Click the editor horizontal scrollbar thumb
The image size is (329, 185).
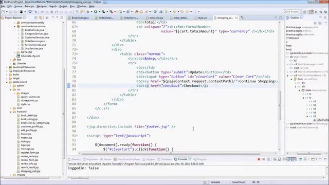coord(171,153)
